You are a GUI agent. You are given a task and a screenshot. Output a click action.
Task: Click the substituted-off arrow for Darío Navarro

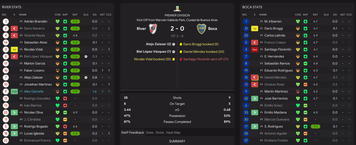pyautogui.click(x=14, y=28)
